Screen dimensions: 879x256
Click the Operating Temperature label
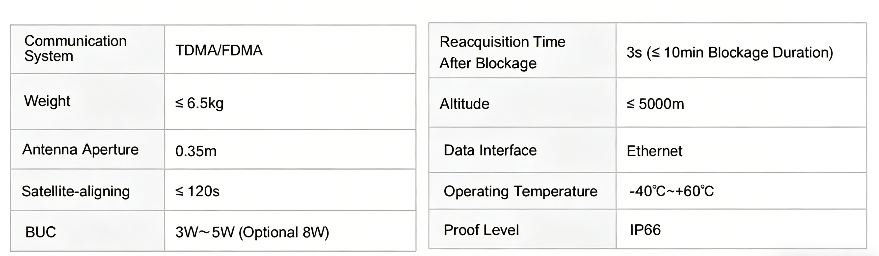click(520, 191)
